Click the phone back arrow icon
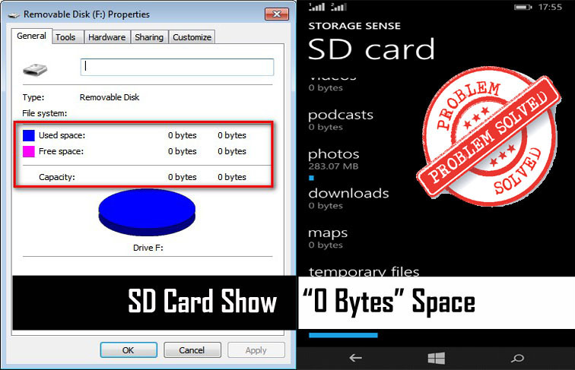 click(354, 357)
